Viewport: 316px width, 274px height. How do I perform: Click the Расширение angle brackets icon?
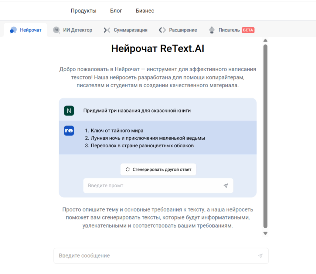coord(162,30)
